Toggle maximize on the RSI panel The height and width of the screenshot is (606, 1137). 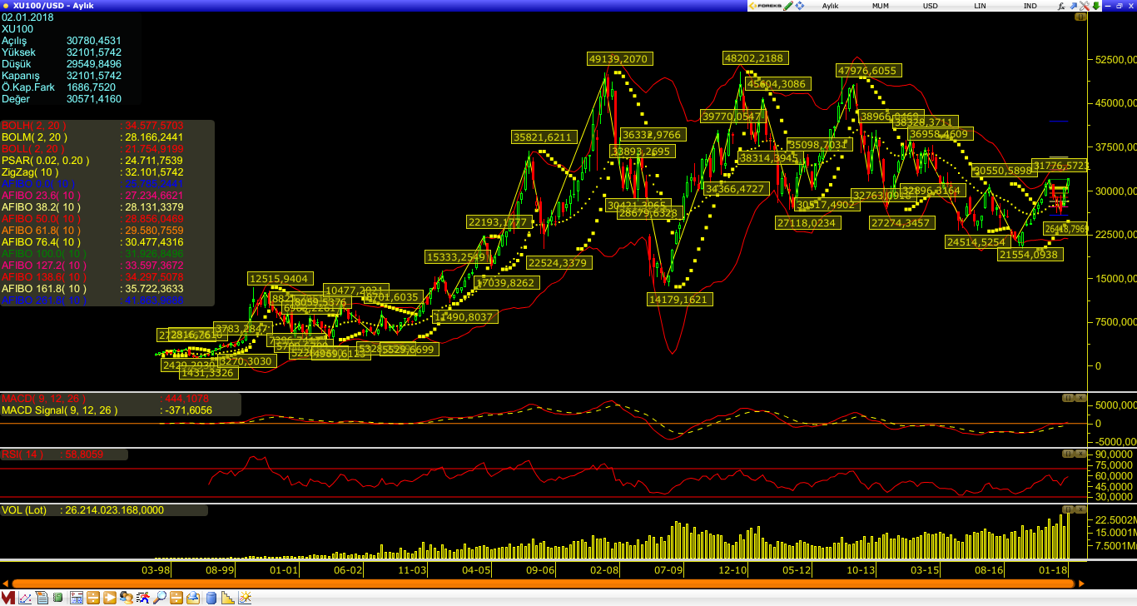pyautogui.click(x=1068, y=454)
